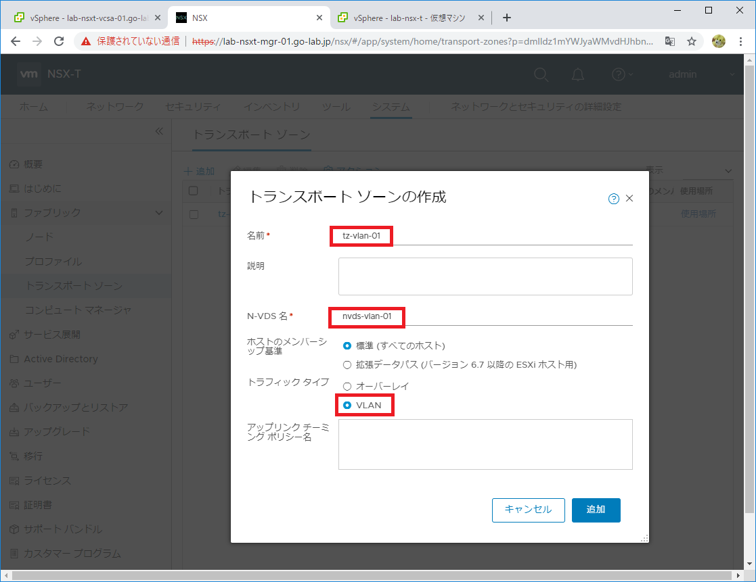Select オーバーレイ traffic type radio

[x=347, y=386]
